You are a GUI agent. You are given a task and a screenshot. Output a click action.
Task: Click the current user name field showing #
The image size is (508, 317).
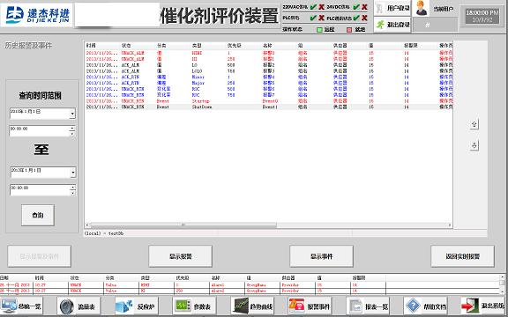click(436, 25)
